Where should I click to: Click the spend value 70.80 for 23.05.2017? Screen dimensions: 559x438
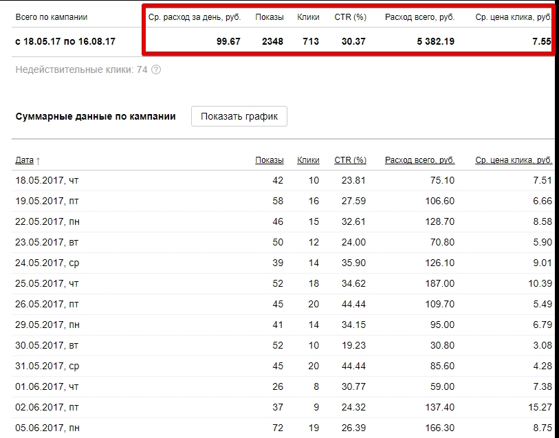click(442, 242)
